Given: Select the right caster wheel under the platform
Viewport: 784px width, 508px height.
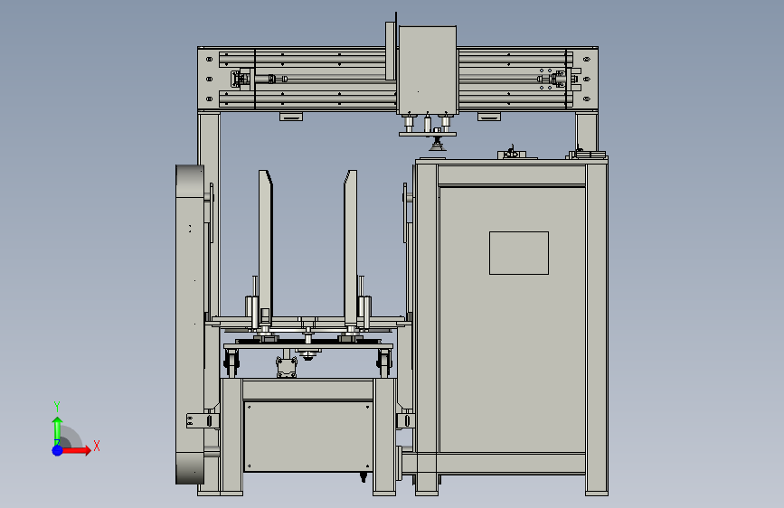Looking at the screenshot, I should (384, 362).
